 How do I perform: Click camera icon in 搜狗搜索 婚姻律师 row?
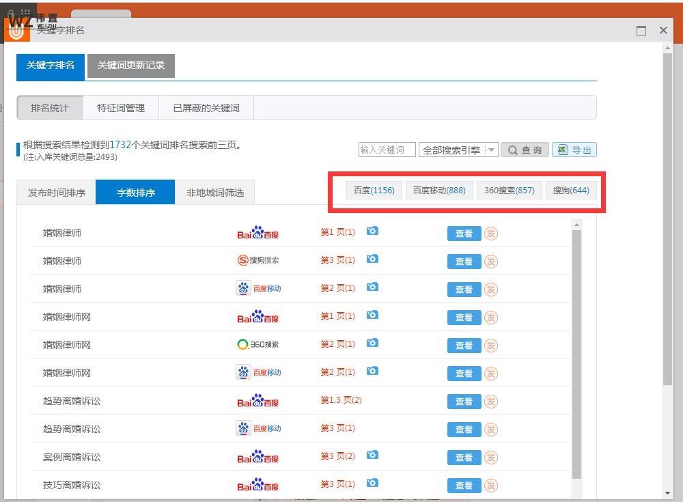[372, 260]
